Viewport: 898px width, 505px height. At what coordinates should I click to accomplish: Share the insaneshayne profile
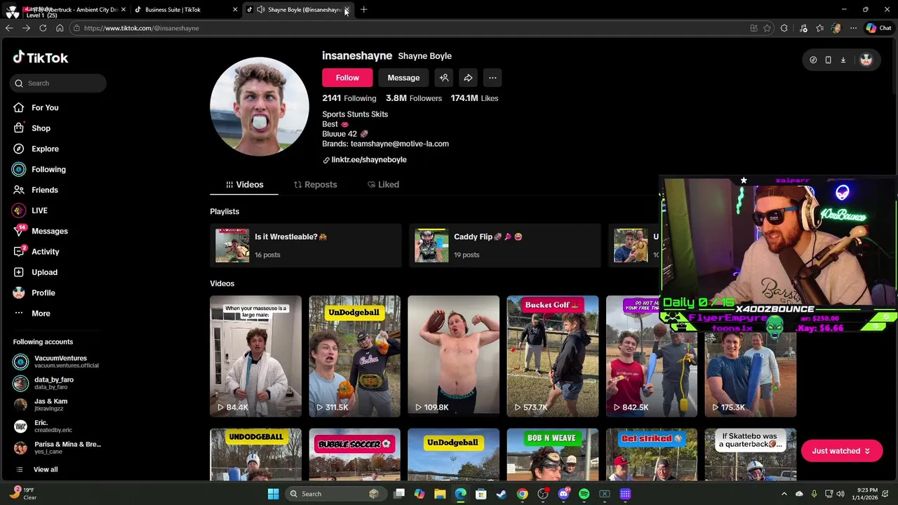click(468, 78)
